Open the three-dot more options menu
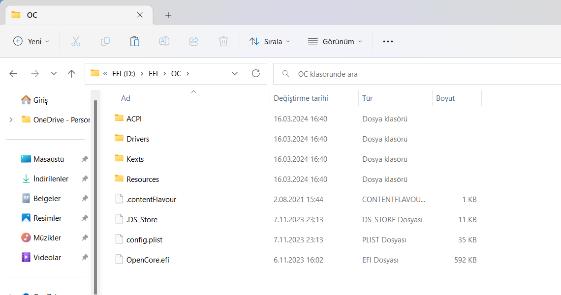 click(x=388, y=41)
